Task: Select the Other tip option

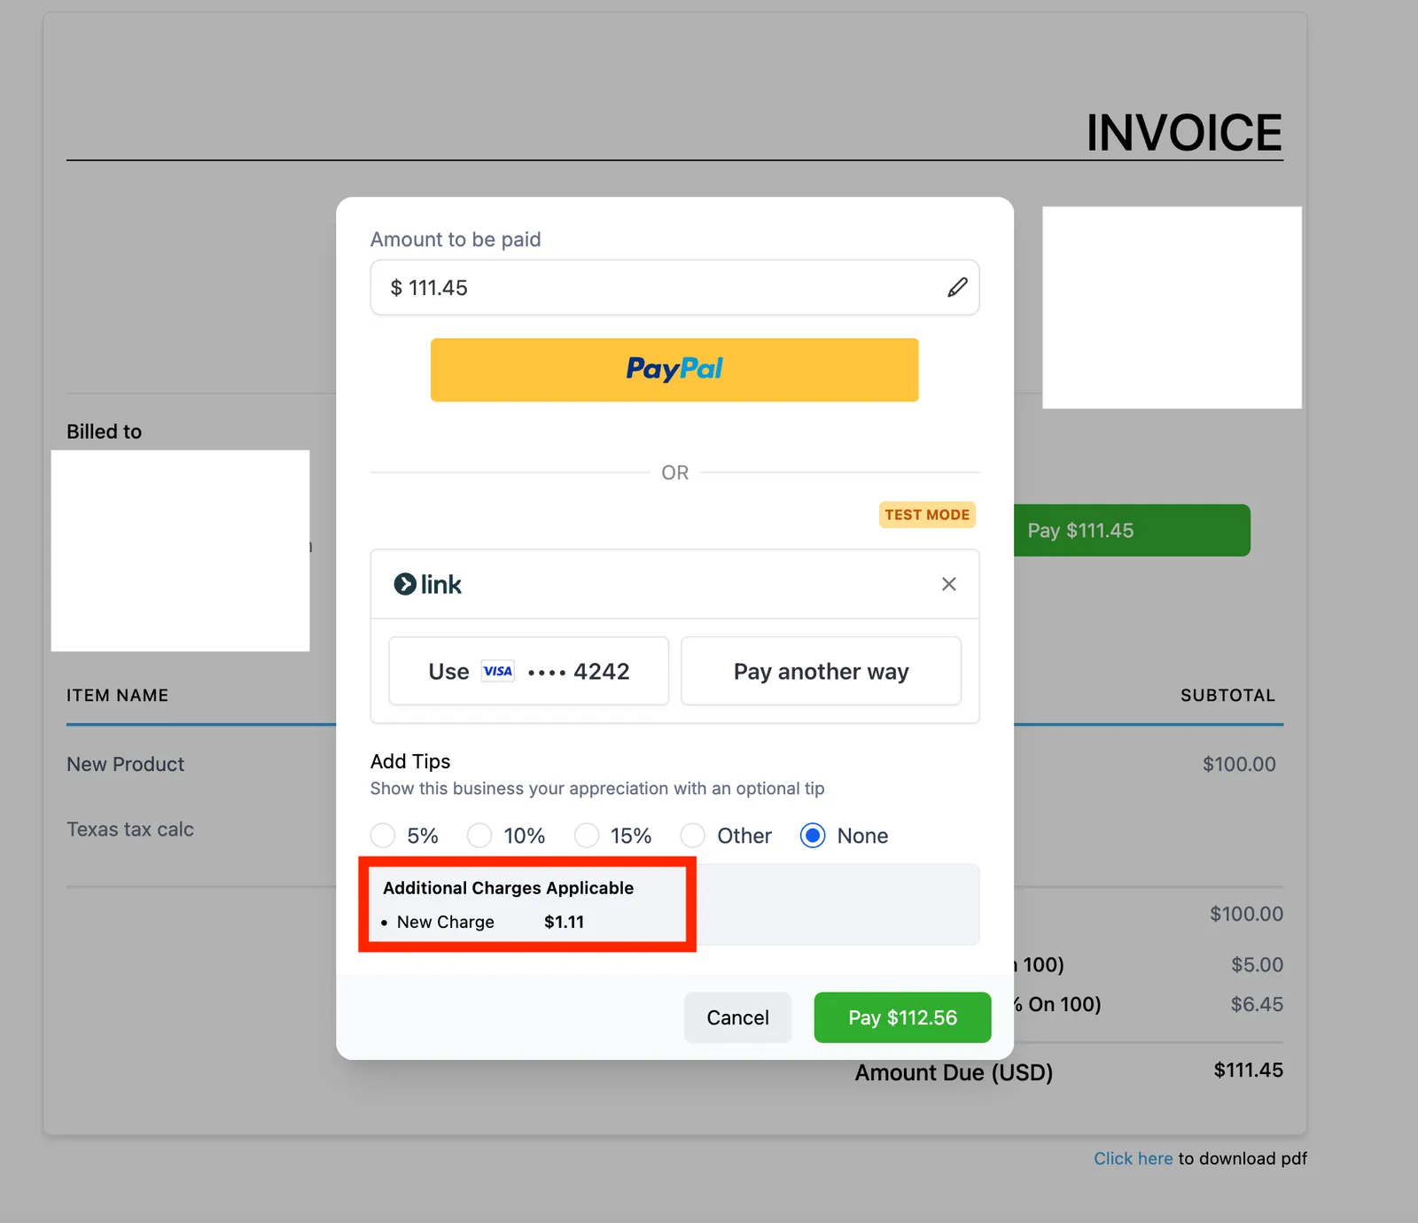Action: 693,836
